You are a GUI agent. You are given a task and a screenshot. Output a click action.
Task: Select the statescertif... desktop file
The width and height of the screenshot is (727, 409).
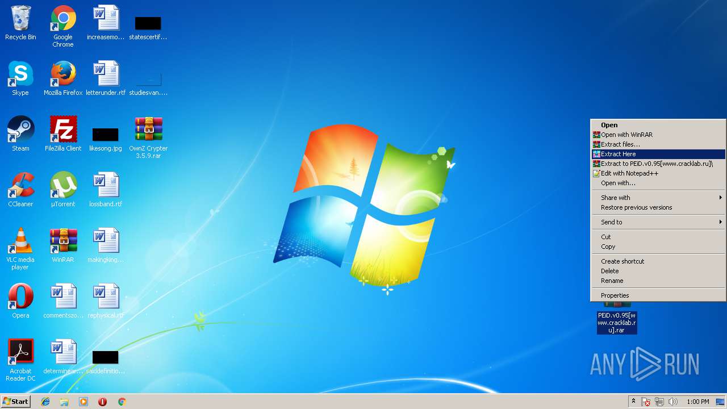point(148,27)
